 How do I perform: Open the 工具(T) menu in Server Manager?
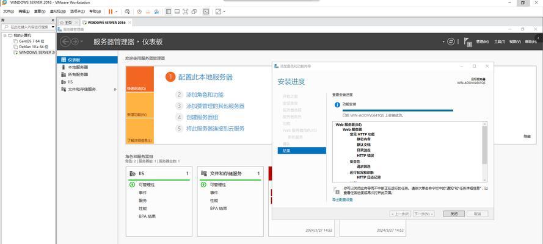pyautogui.click(x=500, y=42)
